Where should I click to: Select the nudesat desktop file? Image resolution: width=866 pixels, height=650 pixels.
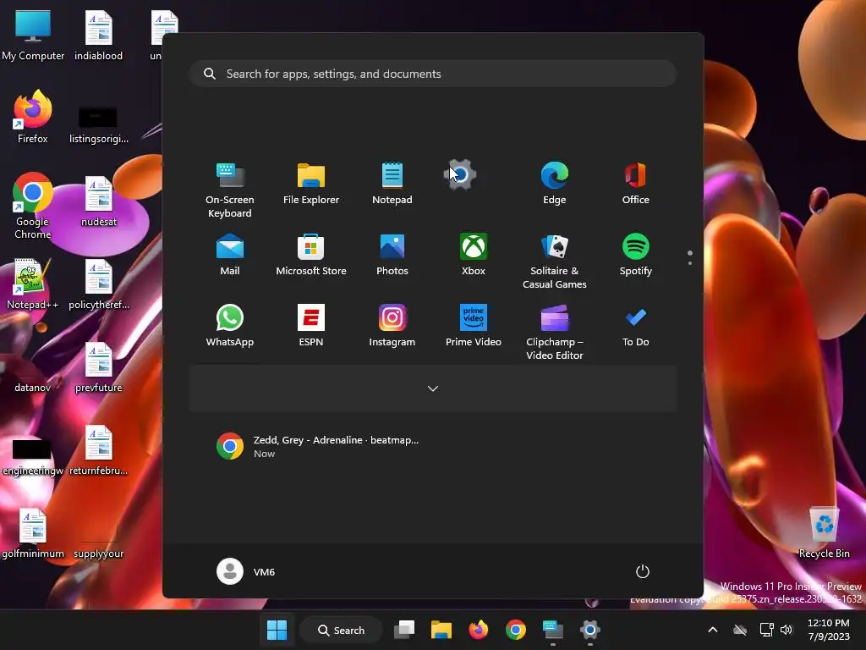(98, 201)
